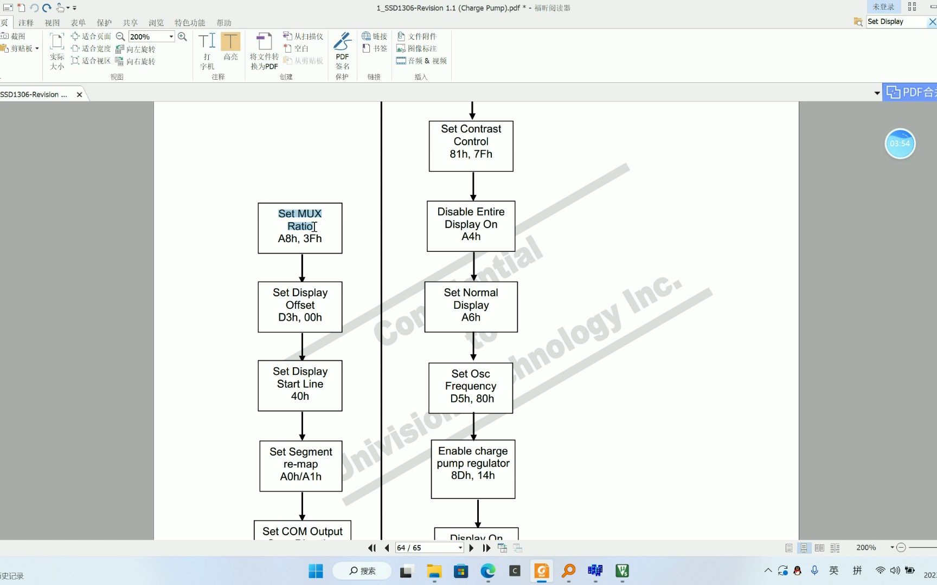Image resolution: width=937 pixels, height=585 pixels.
Task: Click the zoom in magnifier icon
Action: pyautogui.click(x=182, y=36)
